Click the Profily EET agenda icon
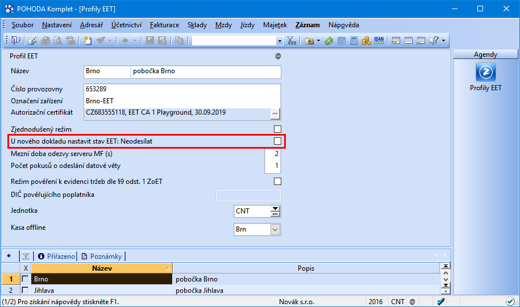Screen dimensions: 520x307 click(485, 73)
